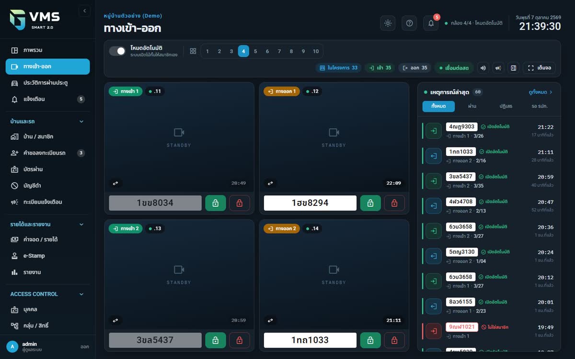Click the megaphone announcement icon in toolbar

click(498, 68)
